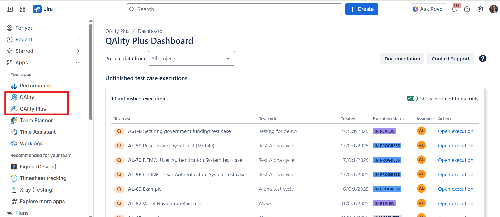Expand the Recent menu chevron
This screenshot has height=217, width=500.
coord(78,39)
